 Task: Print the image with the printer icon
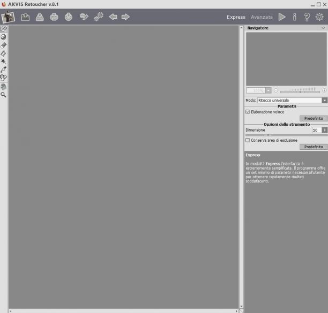click(54, 17)
